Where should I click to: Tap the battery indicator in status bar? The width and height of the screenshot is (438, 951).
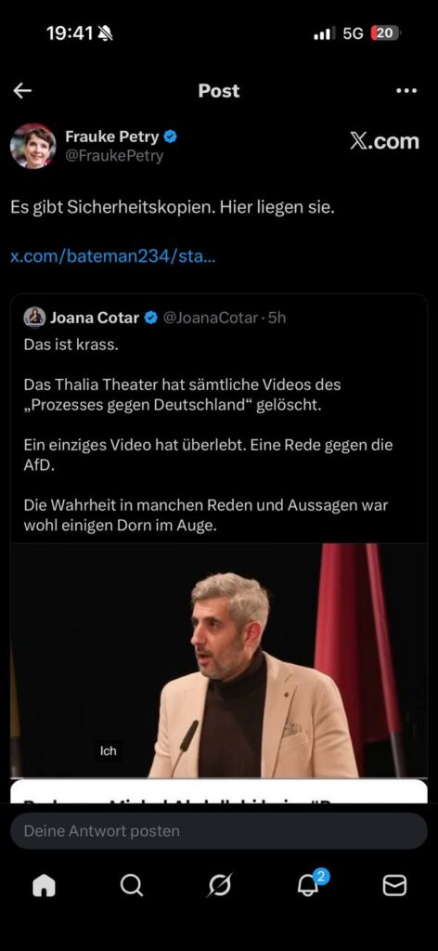pyautogui.click(x=385, y=33)
